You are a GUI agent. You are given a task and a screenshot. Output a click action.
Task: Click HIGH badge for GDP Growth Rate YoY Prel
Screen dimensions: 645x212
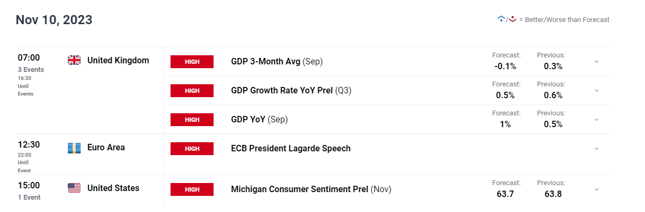192,91
